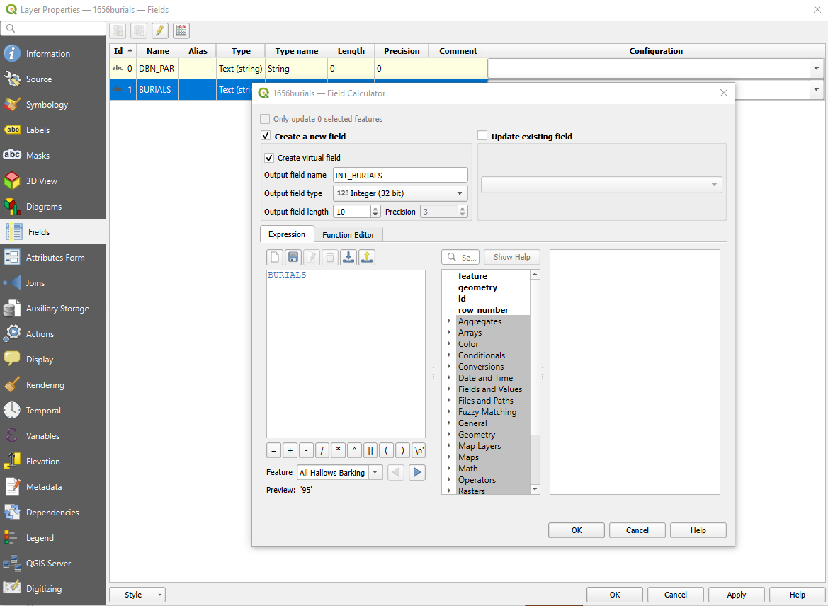Save the current expression with disk icon

pos(293,257)
